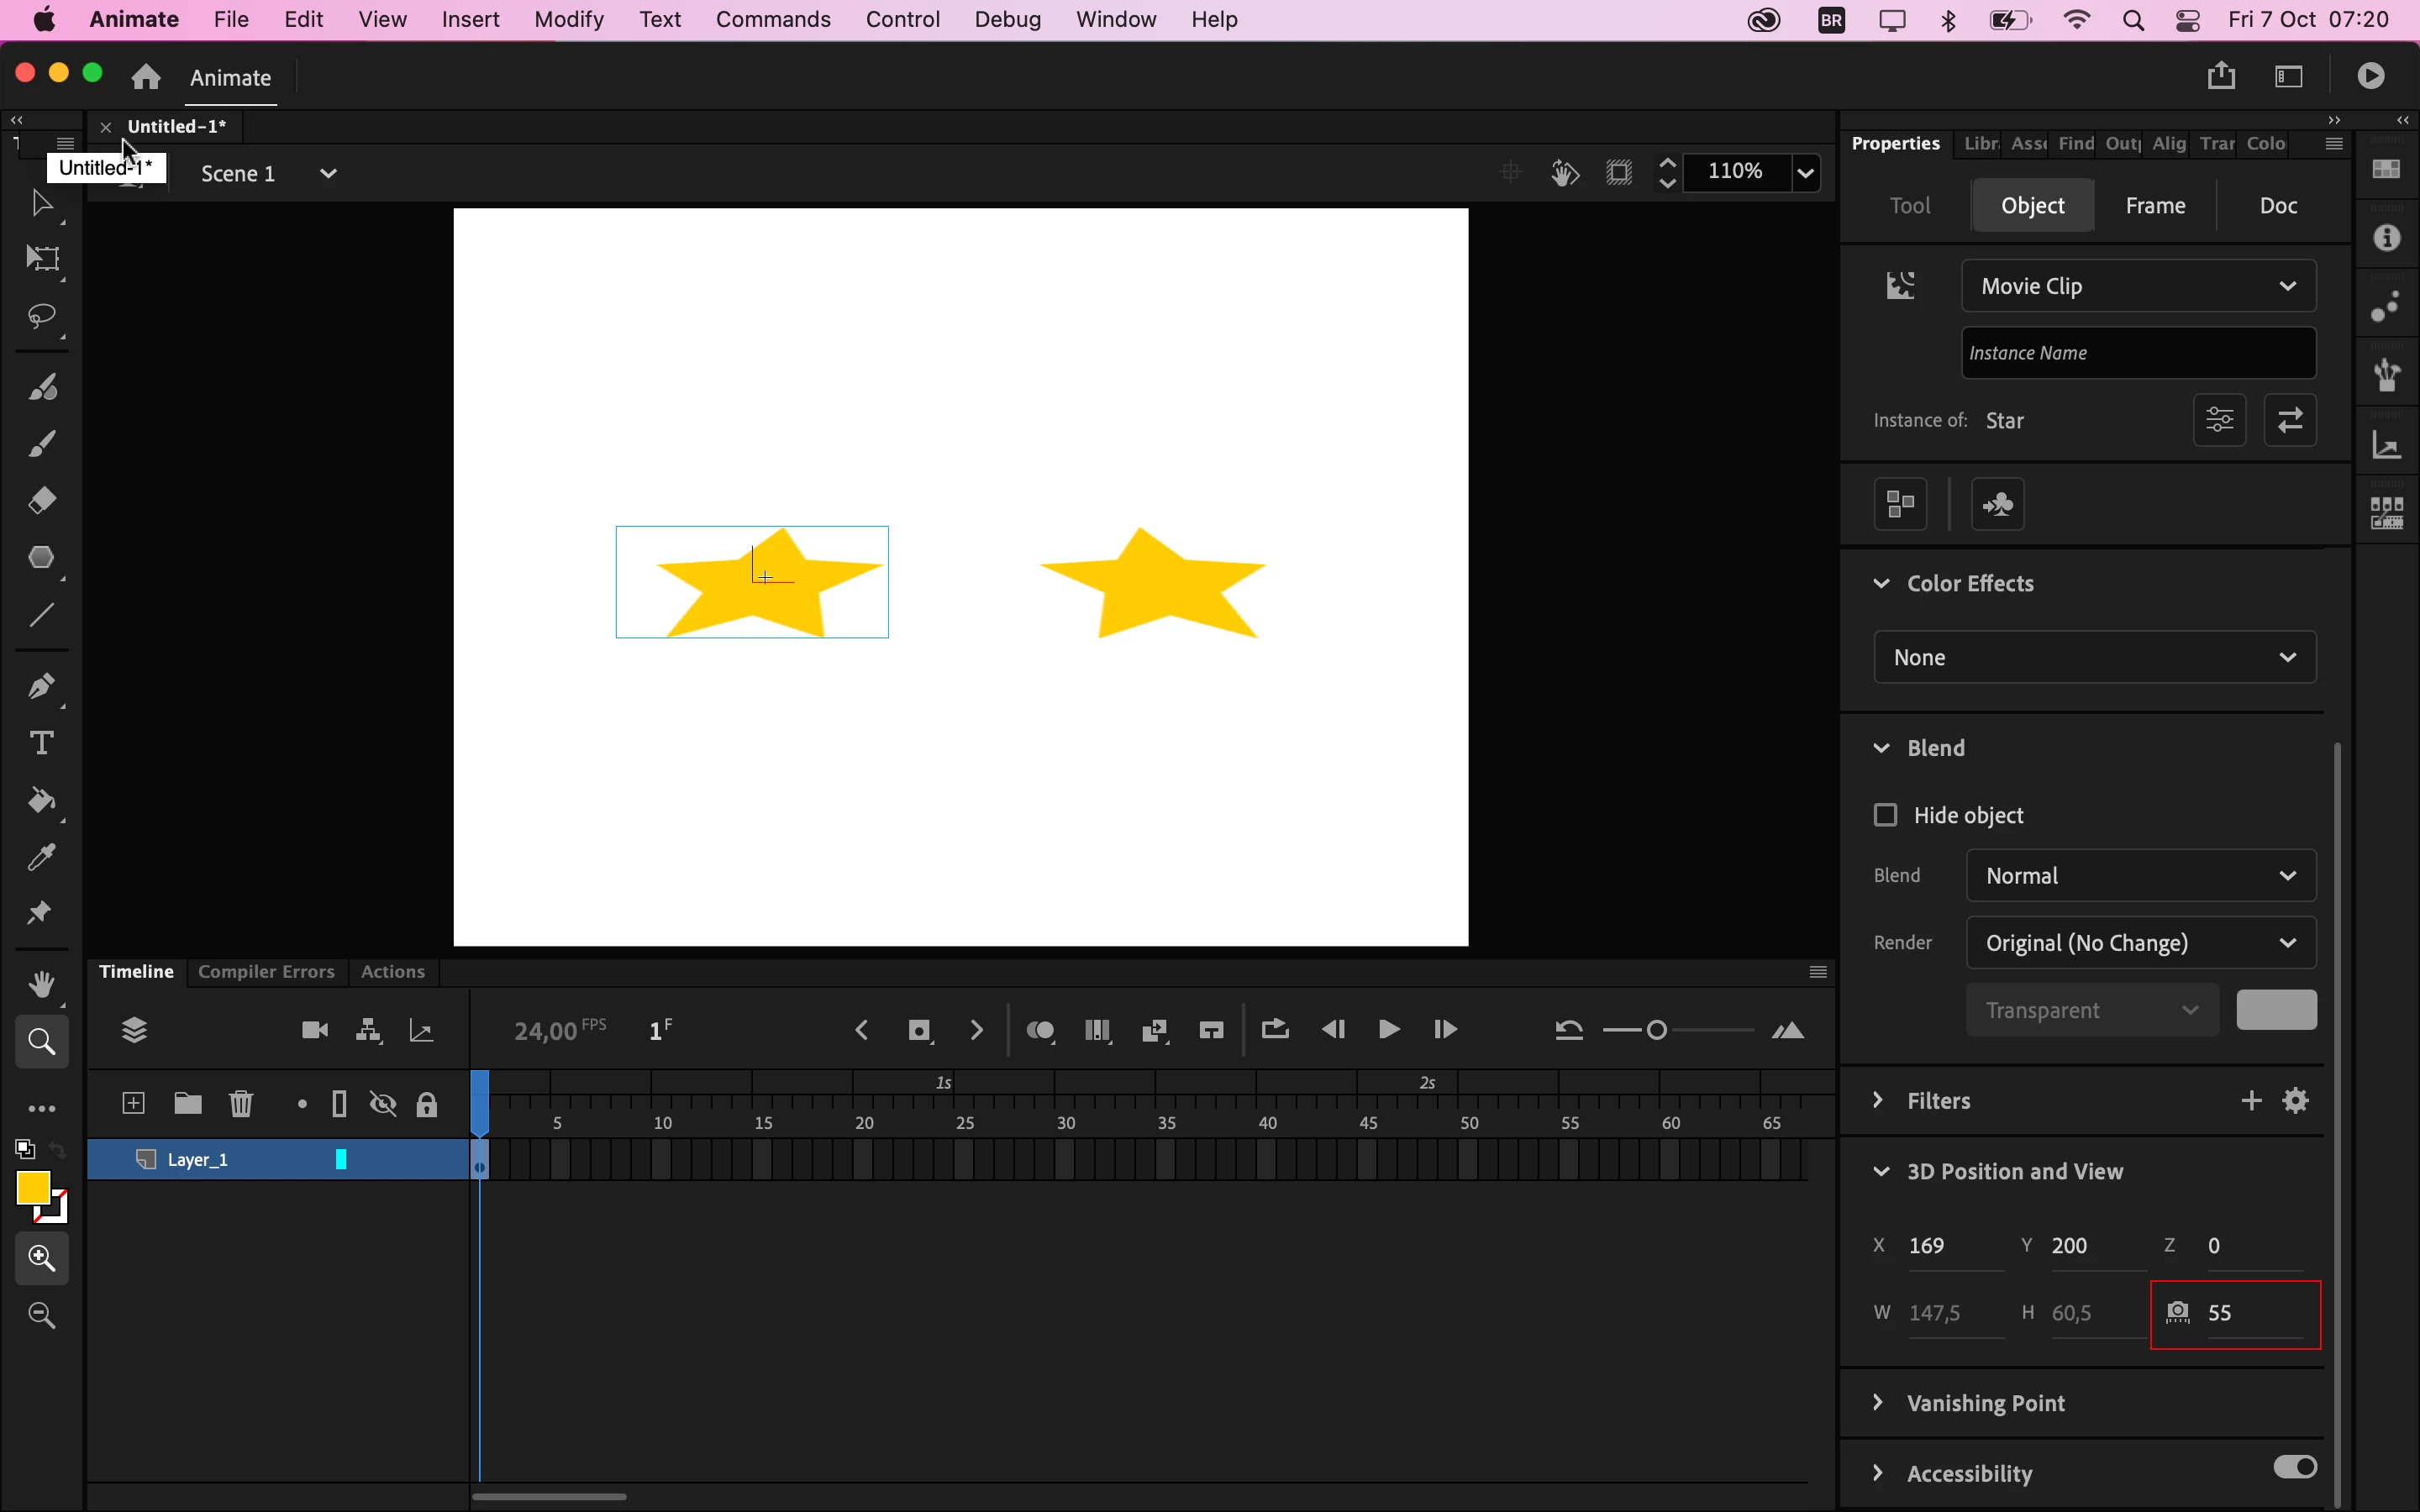Click the Doc properties tab button

click(x=2279, y=206)
